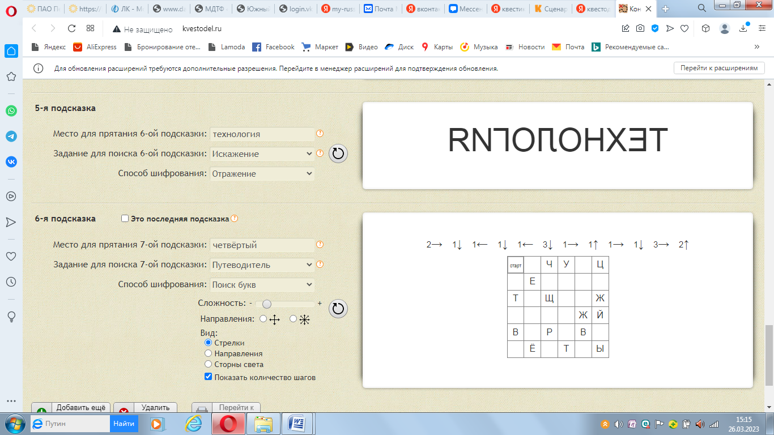Open the 'Поиск букв' encryption method dropdown
This screenshot has width=774, height=435.
click(x=262, y=284)
